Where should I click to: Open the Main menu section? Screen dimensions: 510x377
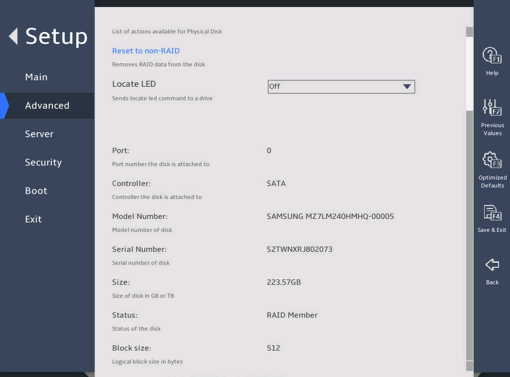click(36, 77)
